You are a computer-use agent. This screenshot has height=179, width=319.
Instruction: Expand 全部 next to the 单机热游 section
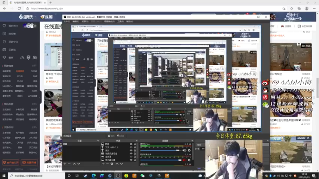tap(34, 104)
